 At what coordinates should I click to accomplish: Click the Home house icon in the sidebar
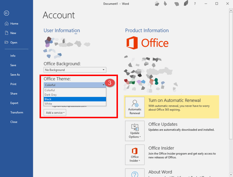point(6,23)
